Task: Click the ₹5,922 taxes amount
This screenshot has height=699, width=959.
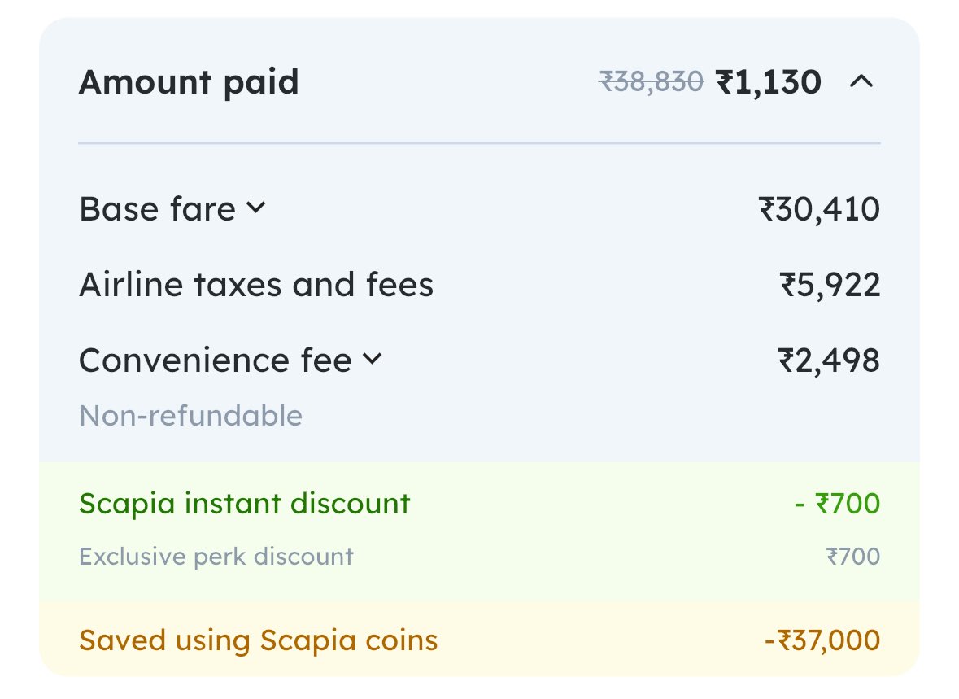Action: tap(829, 285)
